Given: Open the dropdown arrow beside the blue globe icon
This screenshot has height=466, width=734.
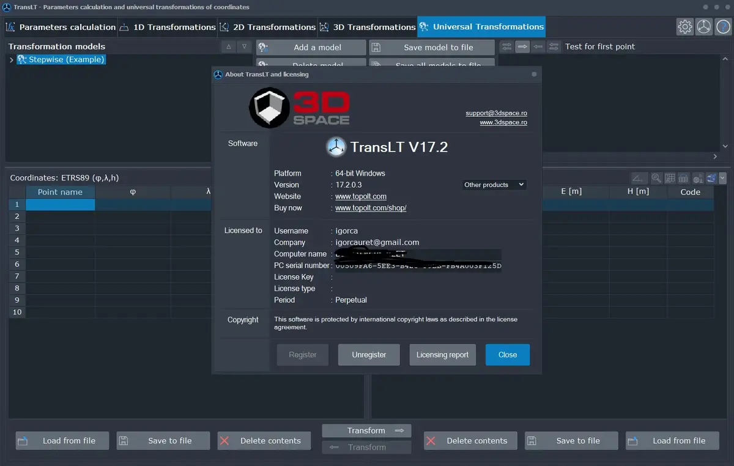Looking at the screenshot, I should pos(722,178).
